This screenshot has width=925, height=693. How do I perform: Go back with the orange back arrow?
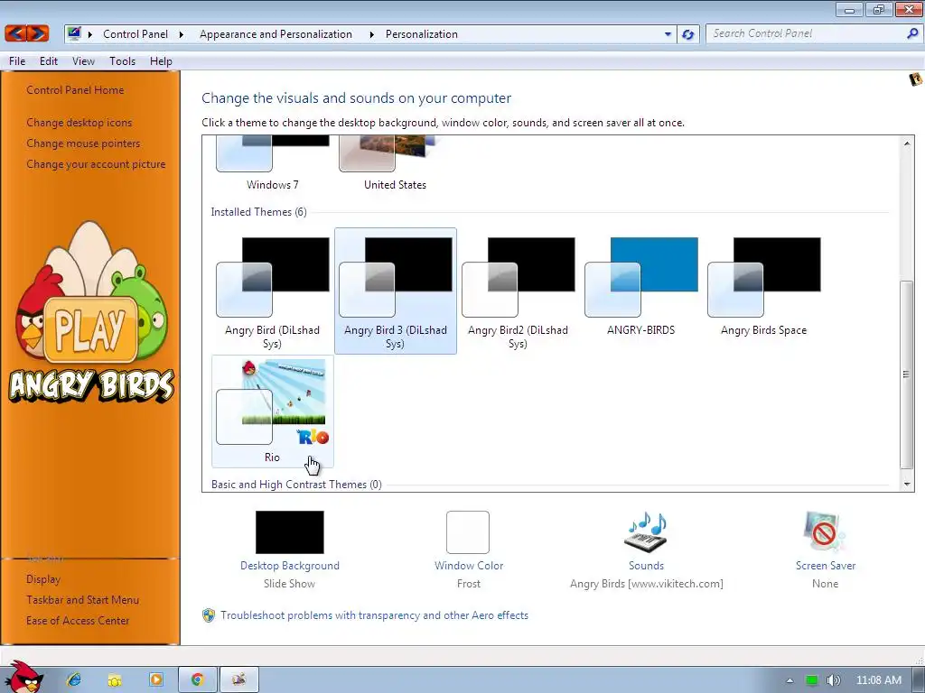(x=16, y=33)
